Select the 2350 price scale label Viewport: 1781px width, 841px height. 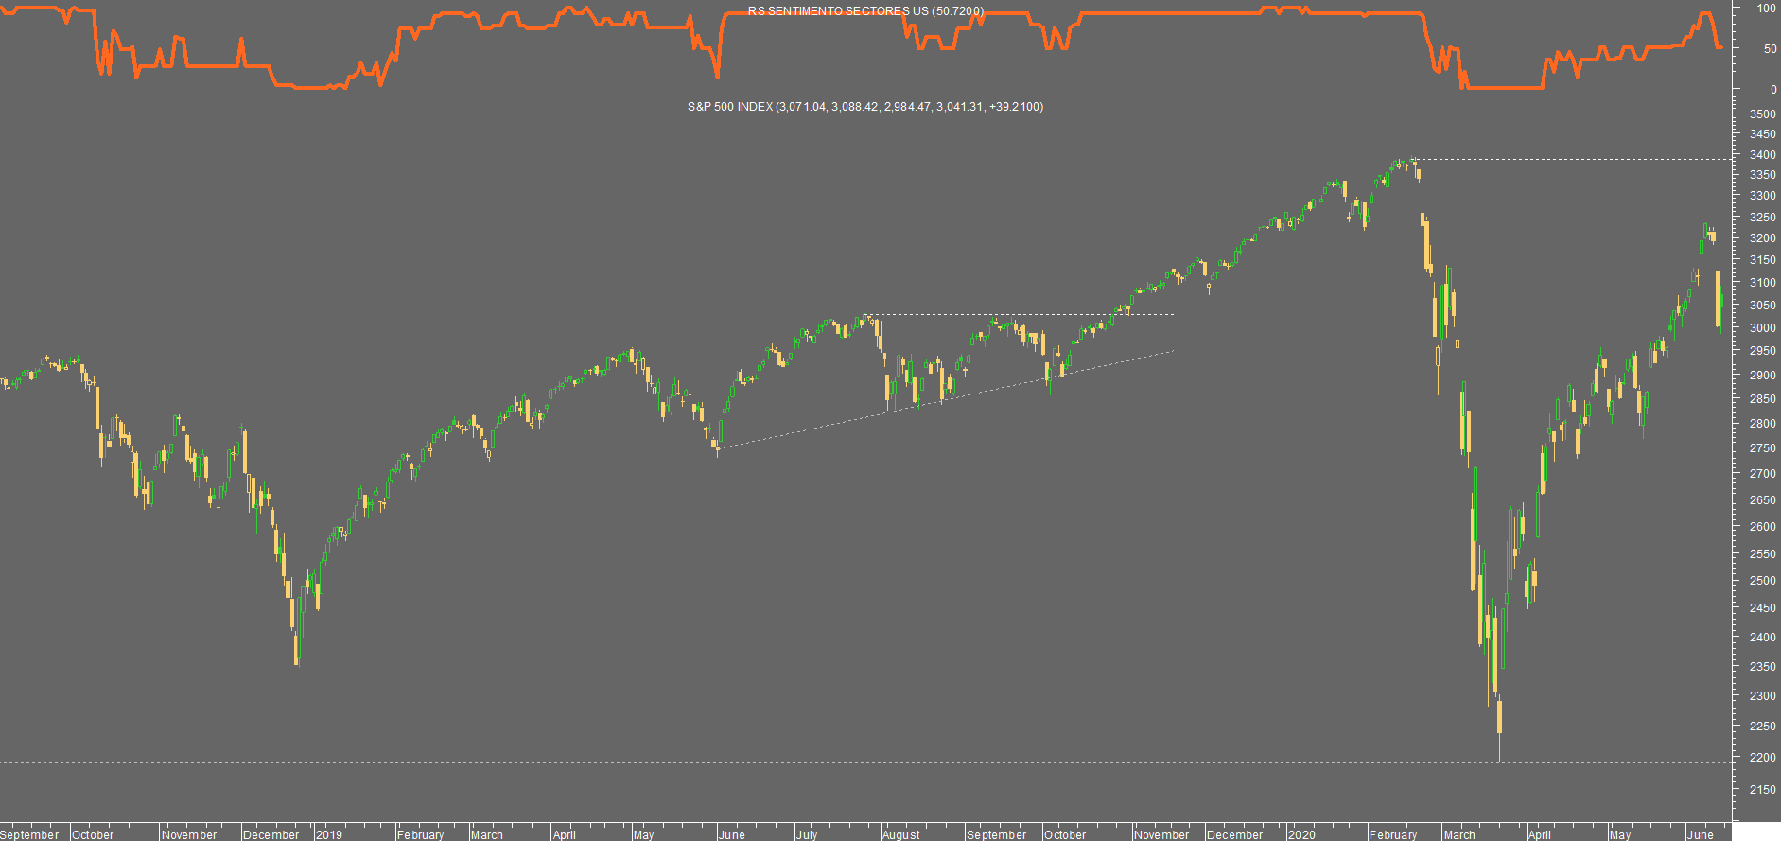pyautogui.click(x=1762, y=667)
